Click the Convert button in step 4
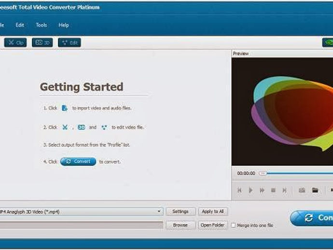 tap(78, 161)
